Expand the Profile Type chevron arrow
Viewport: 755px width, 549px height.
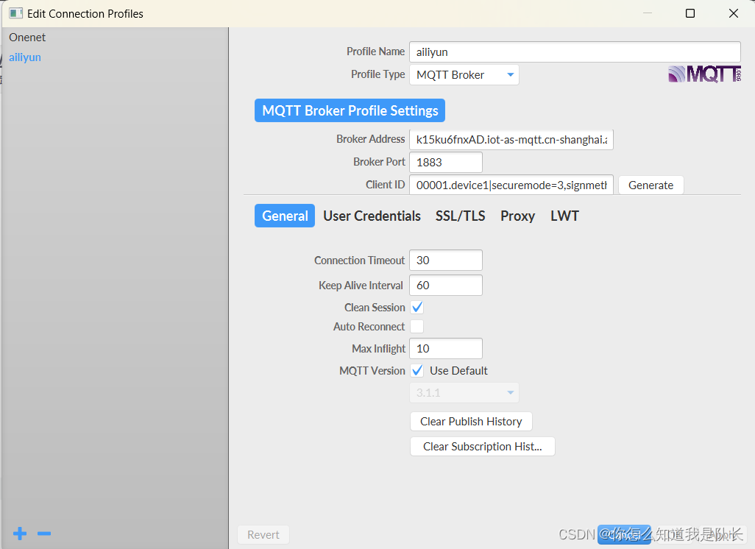click(x=511, y=74)
